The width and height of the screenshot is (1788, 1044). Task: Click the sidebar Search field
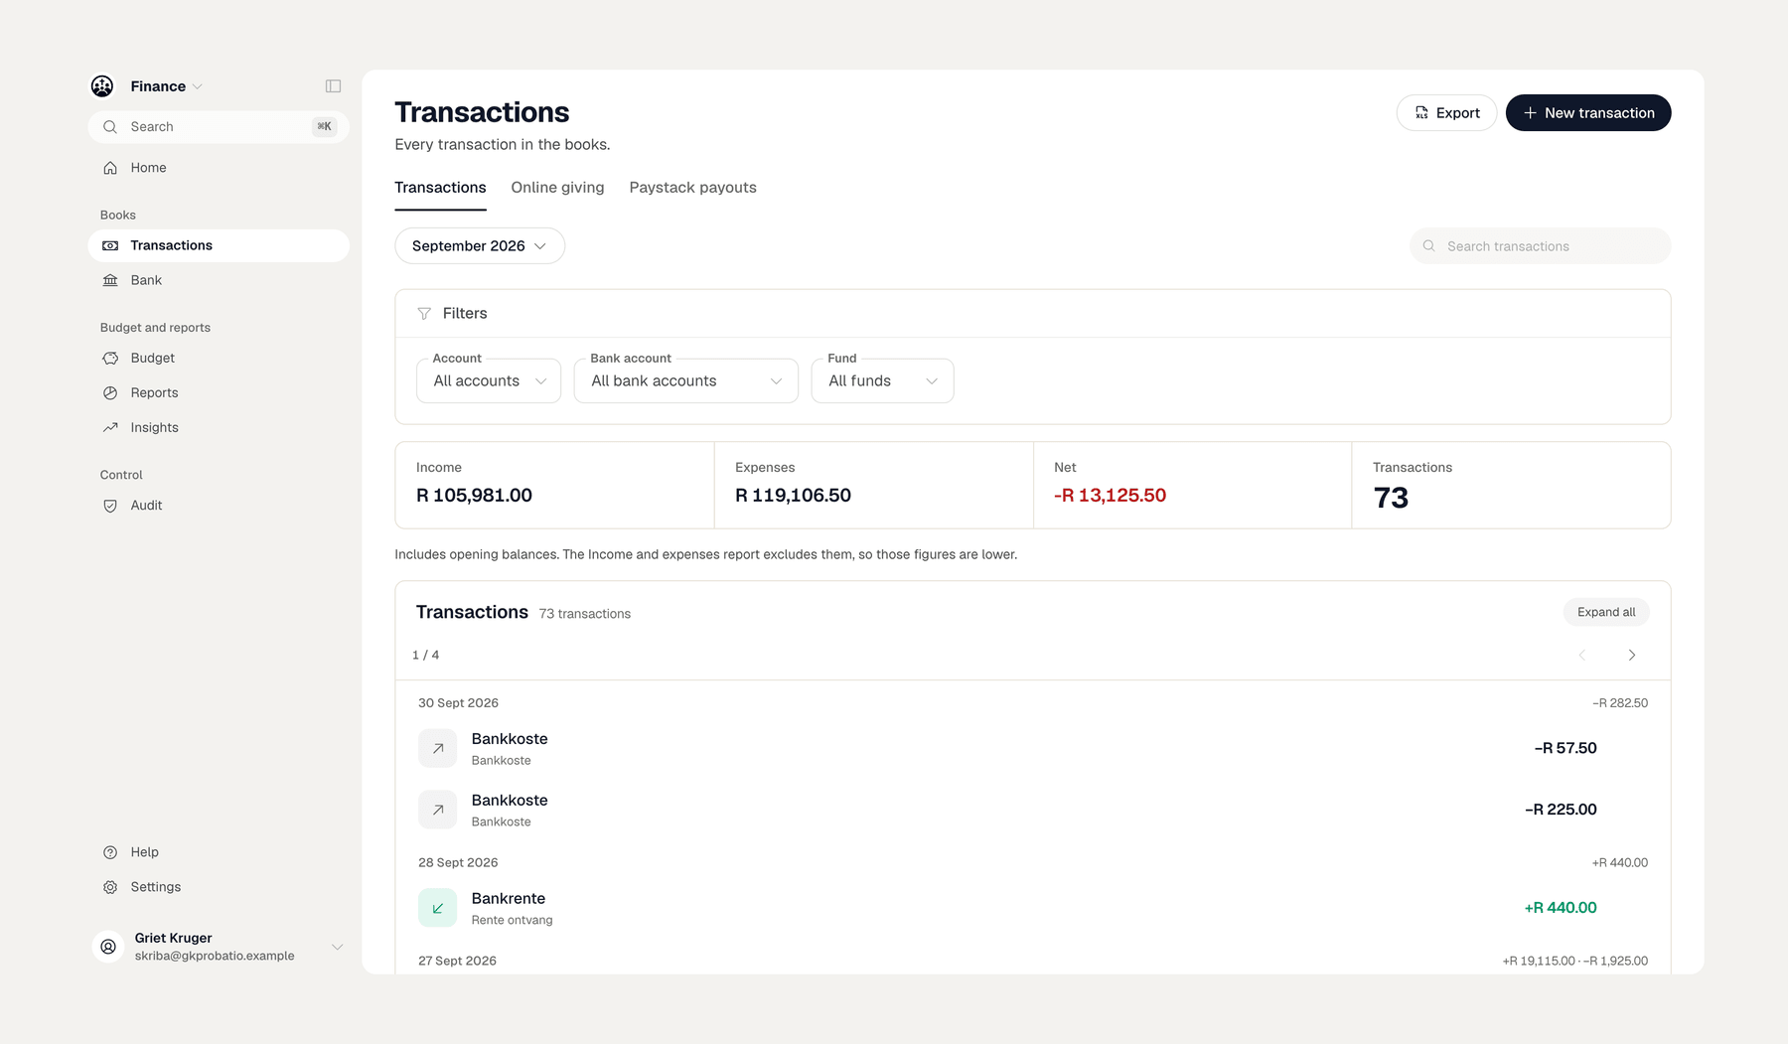point(219,127)
